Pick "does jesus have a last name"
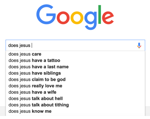The width and height of the screenshot is (150, 119). coord(75,67)
